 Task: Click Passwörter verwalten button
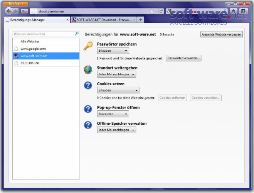pyautogui.click(x=183, y=58)
